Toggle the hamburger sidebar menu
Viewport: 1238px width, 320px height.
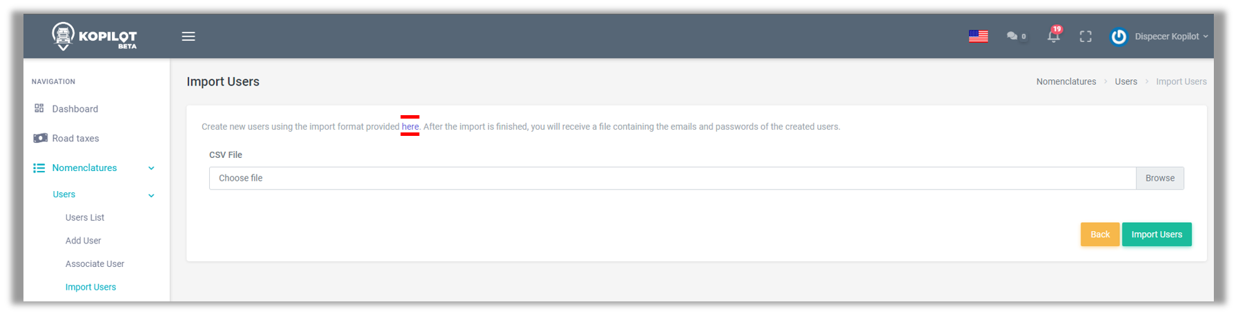188,37
